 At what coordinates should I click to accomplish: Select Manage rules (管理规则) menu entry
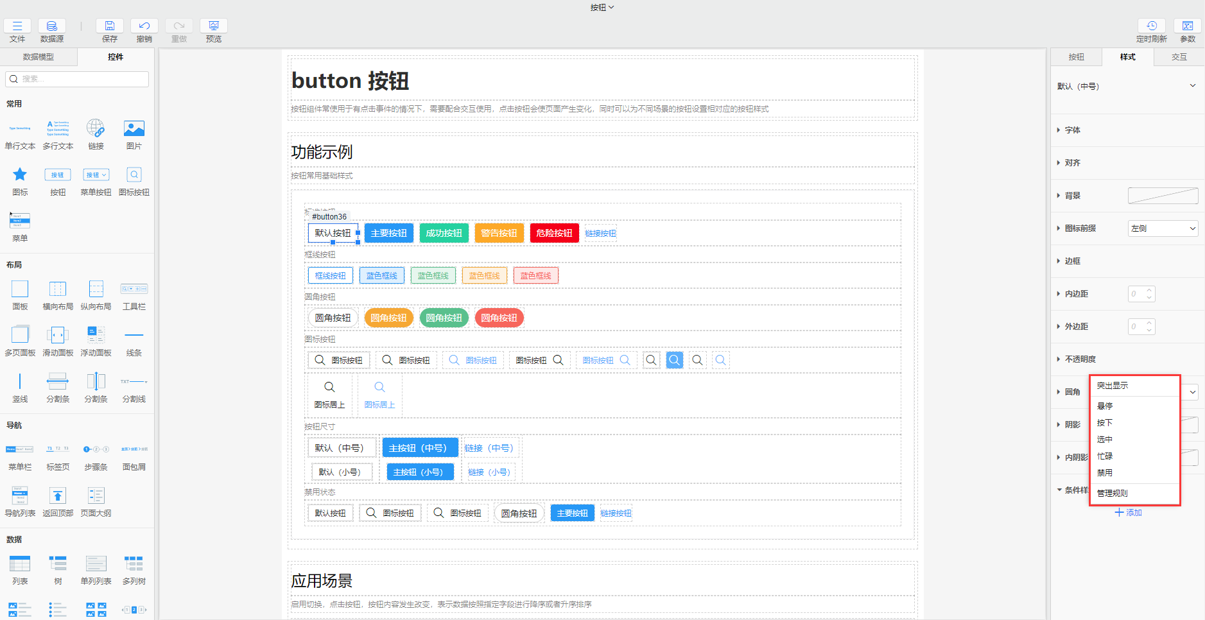click(1112, 494)
